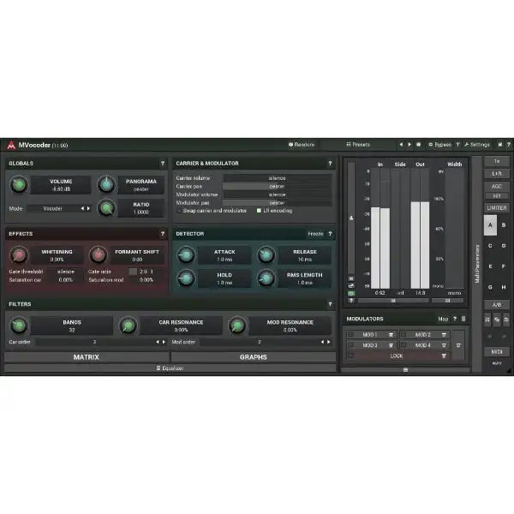Click the Volume knob
Screen dimensions: 514x514
point(19,185)
